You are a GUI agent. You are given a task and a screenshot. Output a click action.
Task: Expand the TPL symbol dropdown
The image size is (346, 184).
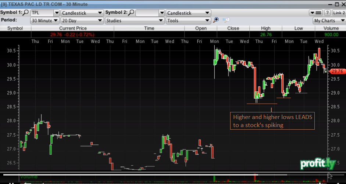(x=57, y=13)
